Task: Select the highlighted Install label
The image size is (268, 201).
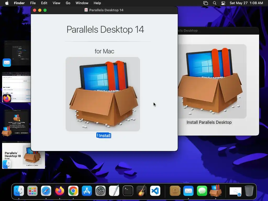Action: (104, 136)
